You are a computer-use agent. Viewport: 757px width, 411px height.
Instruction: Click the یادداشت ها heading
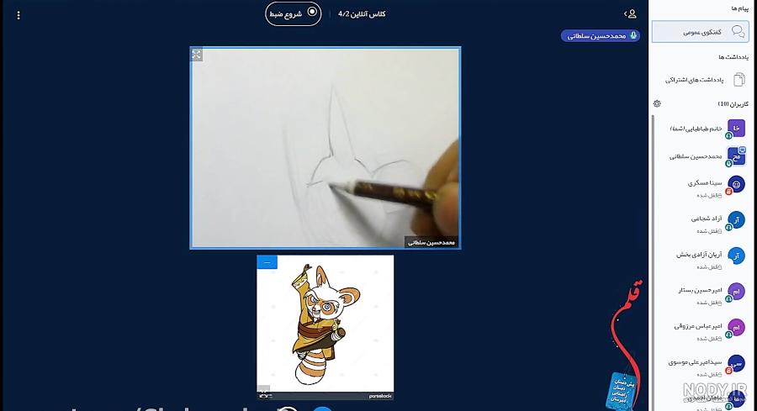point(733,57)
